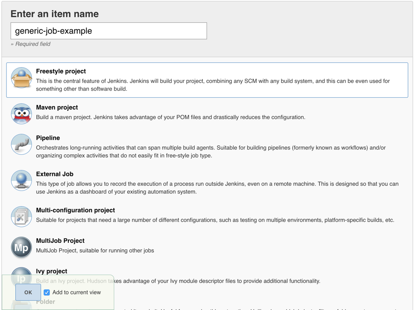
Task: Select the MultiJob Project title
Action: click(60, 241)
